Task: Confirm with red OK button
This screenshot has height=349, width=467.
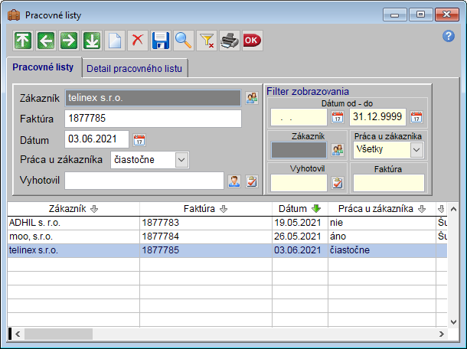Action: [x=252, y=41]
